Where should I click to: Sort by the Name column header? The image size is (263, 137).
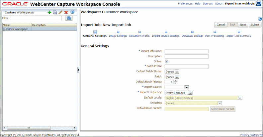[x=17, y=25]
